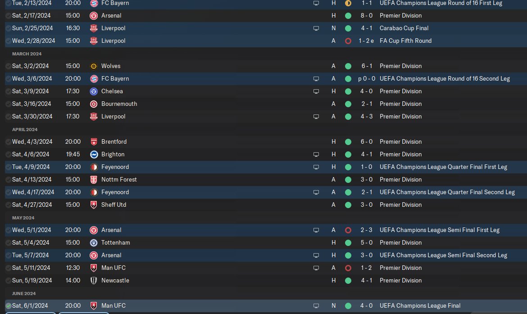Select the Sheff Utd fixture row
The width and height of the screenshot is (527, 314).
click(266, 205)
